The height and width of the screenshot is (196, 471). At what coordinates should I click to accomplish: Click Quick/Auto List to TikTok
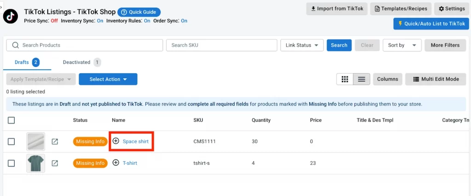[431, 24]
